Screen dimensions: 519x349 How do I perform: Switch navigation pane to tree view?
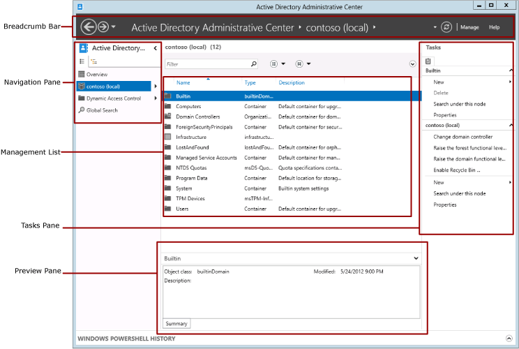pyautogui.click(x=94, y=61)
